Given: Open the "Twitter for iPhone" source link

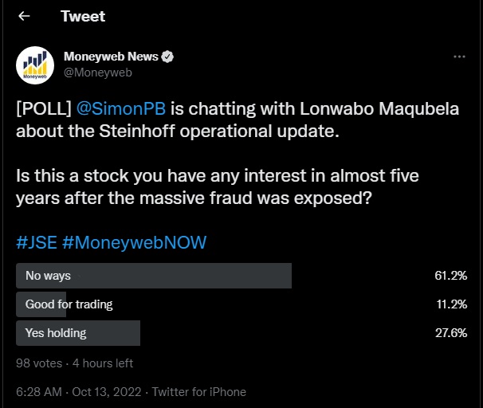Looking at the screenshot, I should 199,392.
